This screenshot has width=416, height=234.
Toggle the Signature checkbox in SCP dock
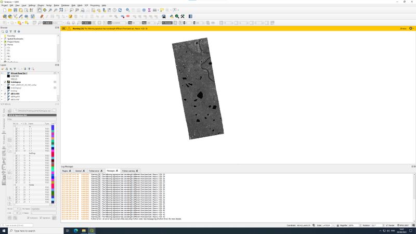coord(41,218)
